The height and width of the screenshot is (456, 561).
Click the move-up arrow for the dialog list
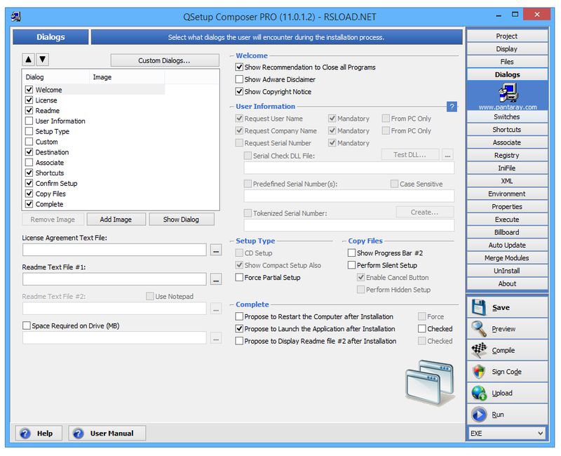29,60
